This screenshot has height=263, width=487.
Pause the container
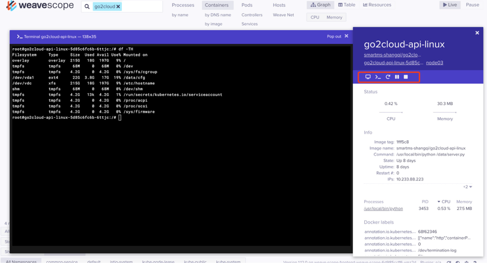pyautogui.click(x=397, y=77)
